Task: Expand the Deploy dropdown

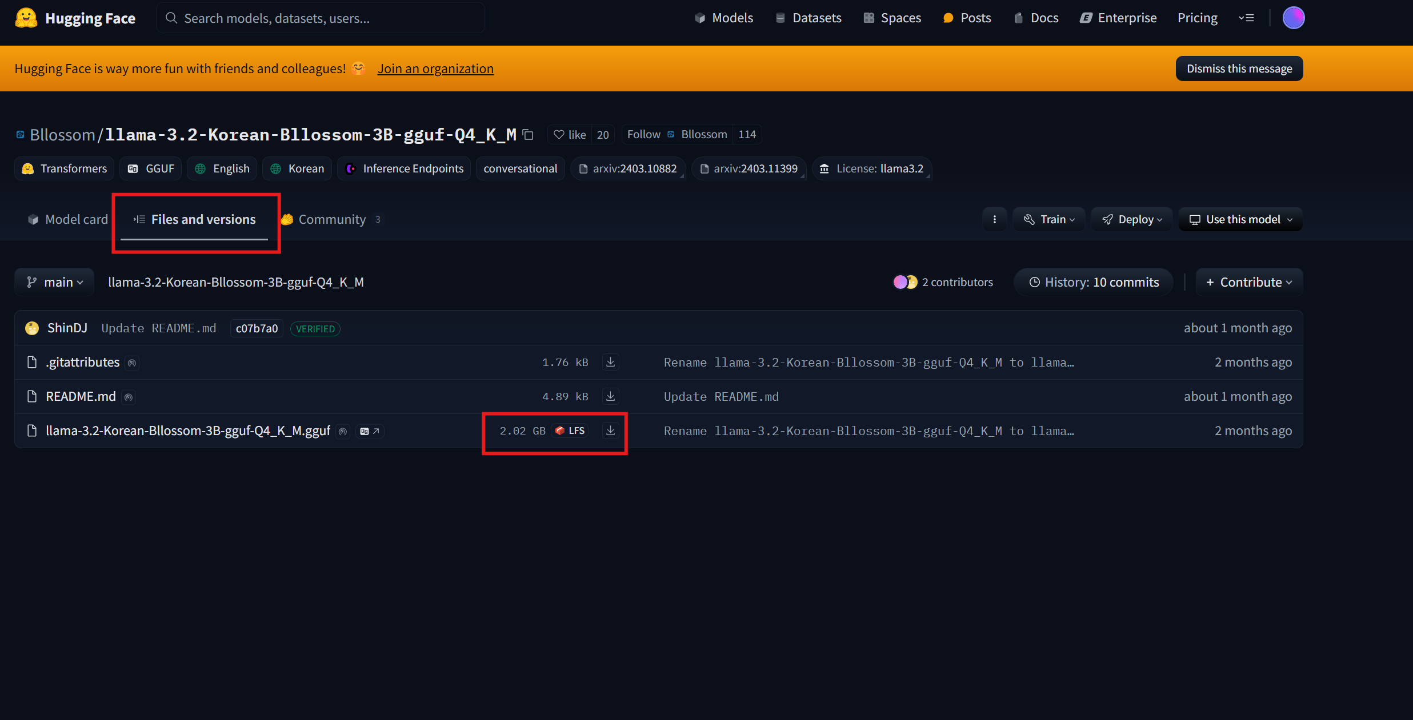Action: click(1132, 219)
